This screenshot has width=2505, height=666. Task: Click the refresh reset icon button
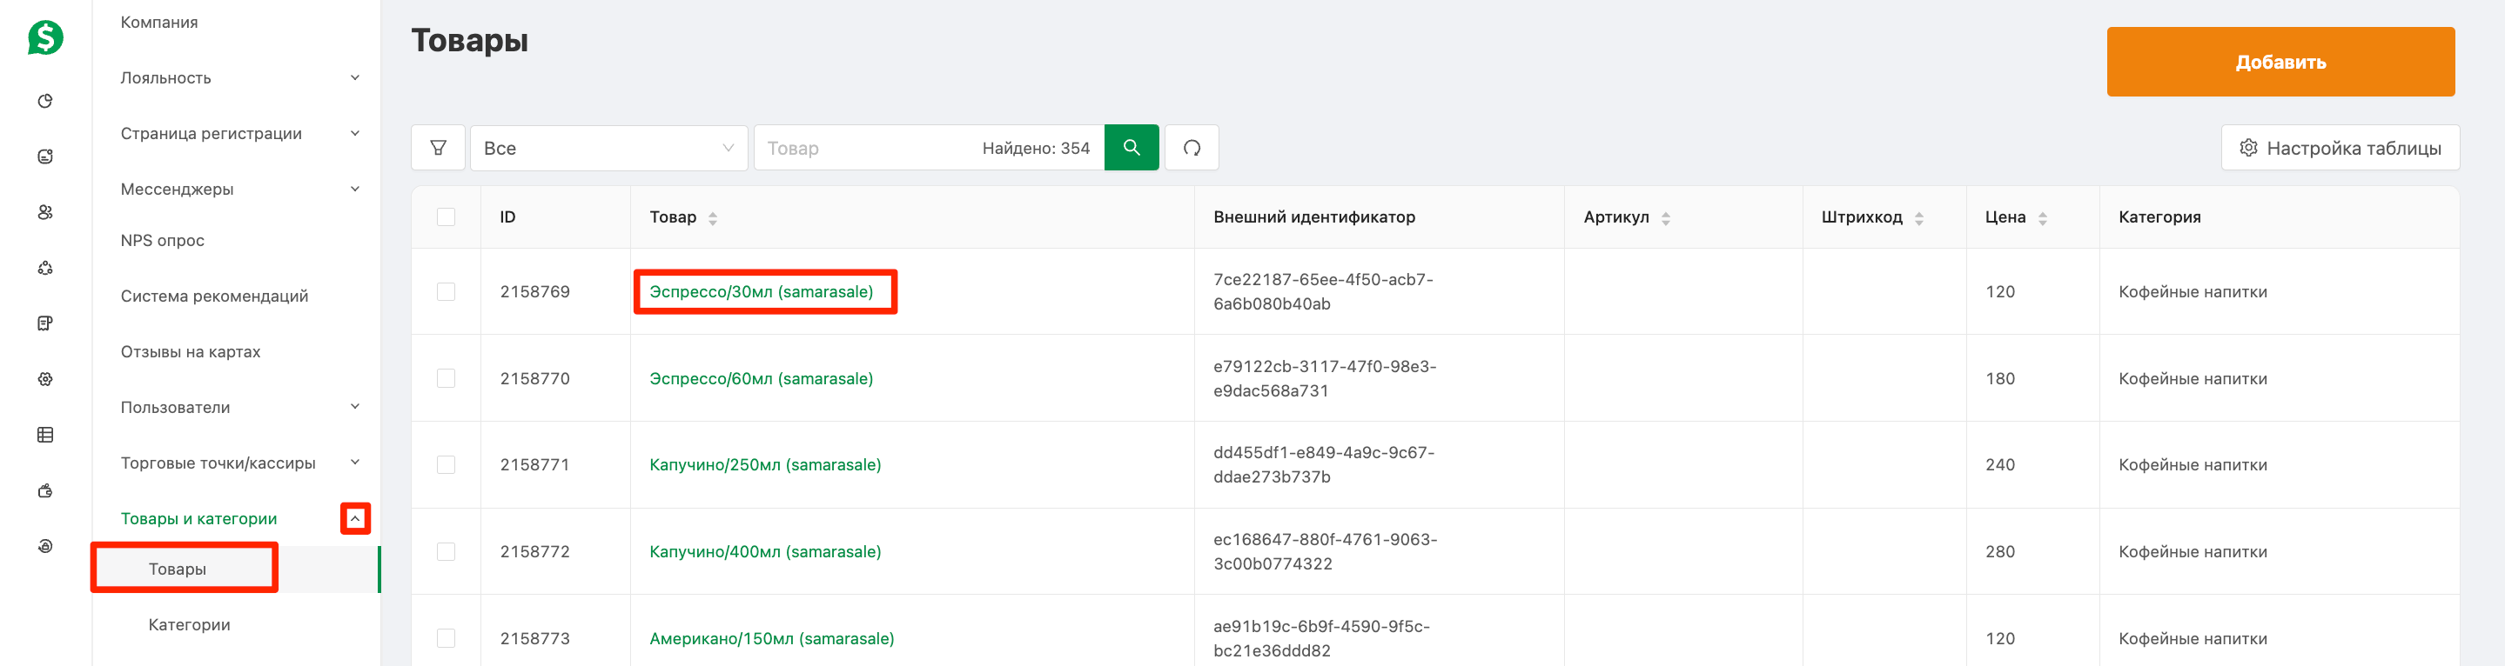pyautogui.click(x=1192, y=148)
